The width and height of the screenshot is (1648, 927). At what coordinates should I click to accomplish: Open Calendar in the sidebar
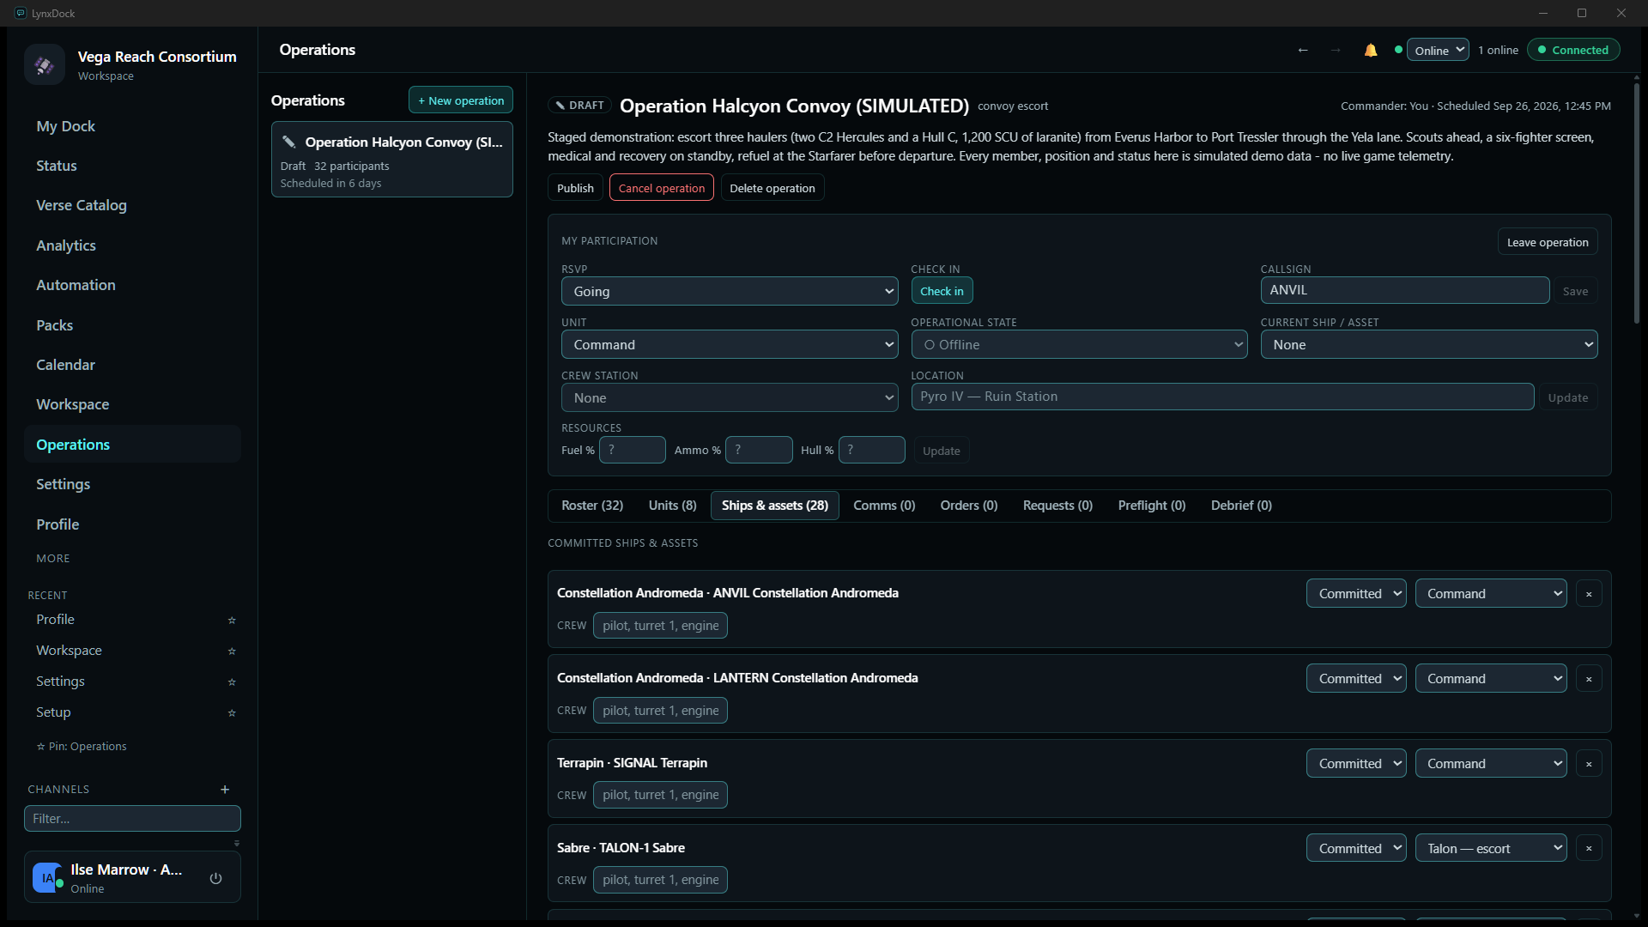point(132,365)
